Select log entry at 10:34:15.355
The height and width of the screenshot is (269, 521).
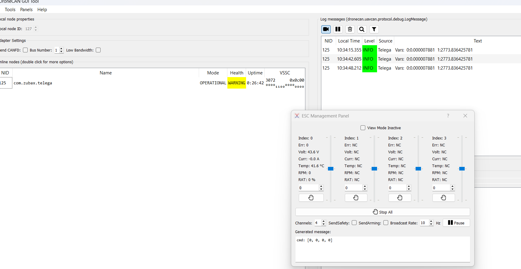(x=421, y=50)
